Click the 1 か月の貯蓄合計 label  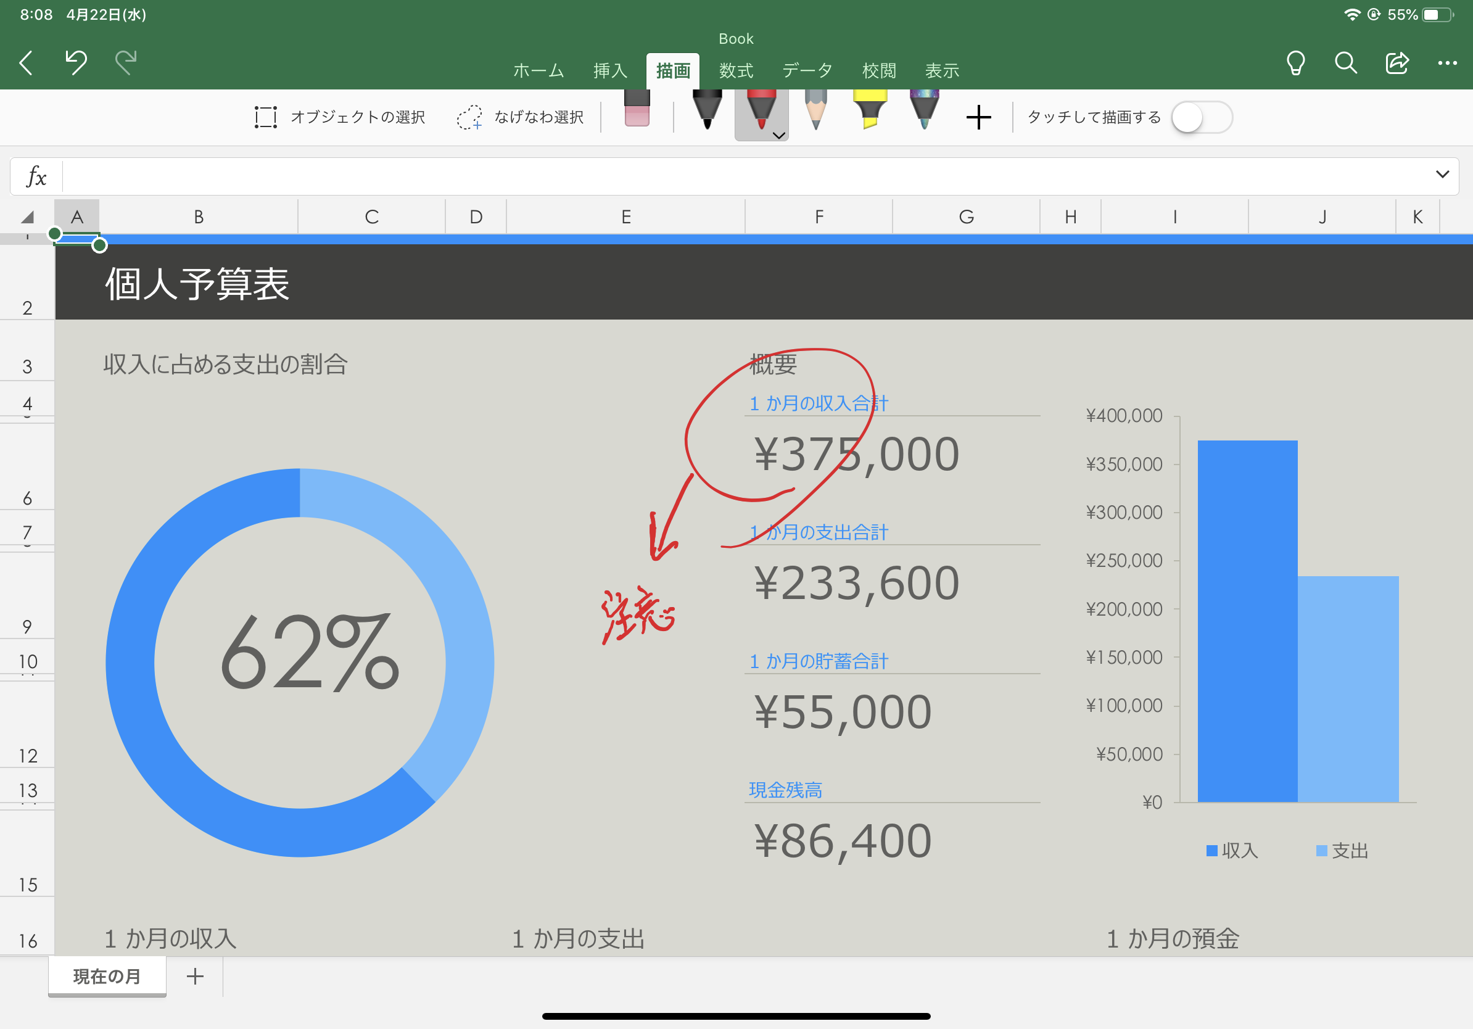point(819,661)
